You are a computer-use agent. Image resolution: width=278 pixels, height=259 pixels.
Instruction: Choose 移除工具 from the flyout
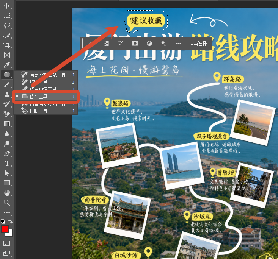(46, 82)
